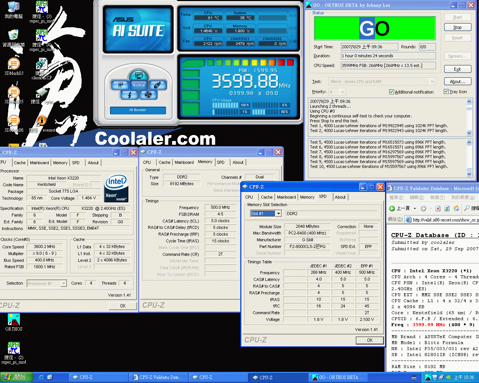Select About tab in leftmost CPU-Z window
Screen dimensions: 479x383
(93, 163)
